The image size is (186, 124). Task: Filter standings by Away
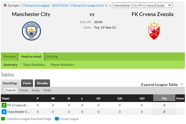tap(36, 90)
